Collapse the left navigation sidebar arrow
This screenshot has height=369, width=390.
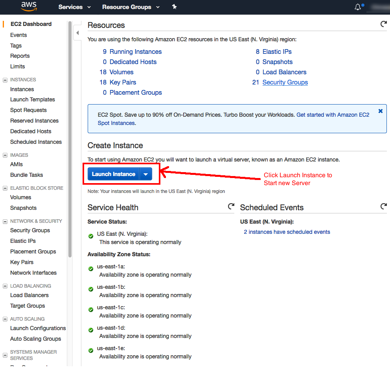tap(77, 33)
